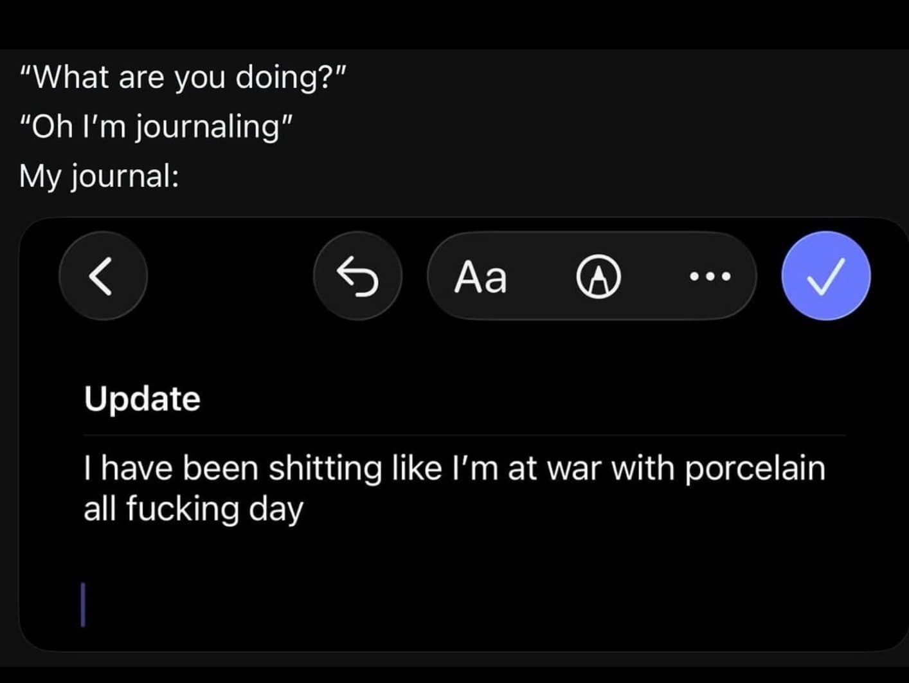Click the "What are you doing?" caption line
909x683 pixels.
183,77
